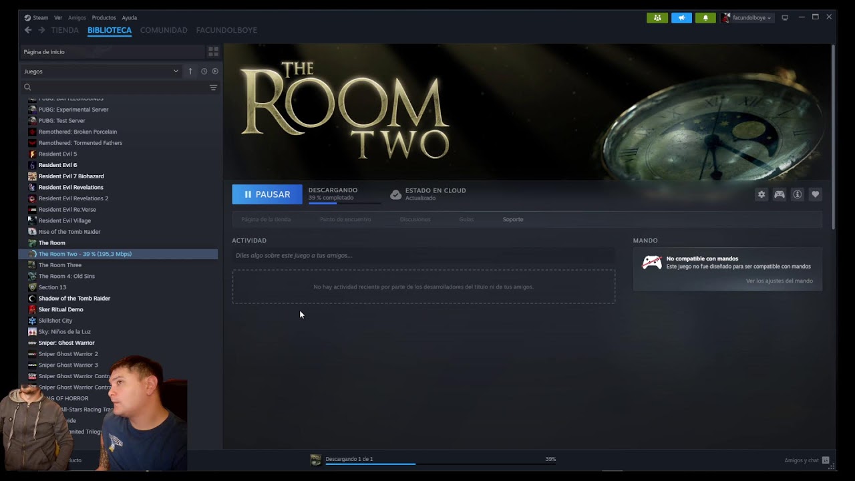Image resolution: width=855 pixels, height=481 pixels.
Task: Open the Soporte link
Action: tap(513, 219)
